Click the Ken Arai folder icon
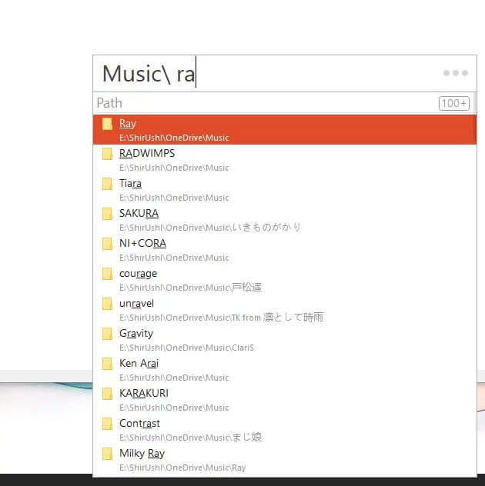Screen dimensions: 485x486 point(107,364)
